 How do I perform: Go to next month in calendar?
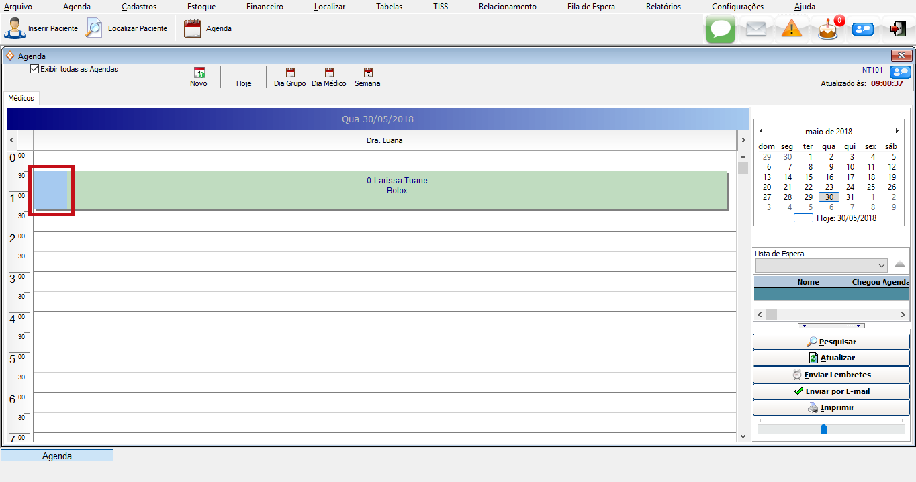[897, 131]
